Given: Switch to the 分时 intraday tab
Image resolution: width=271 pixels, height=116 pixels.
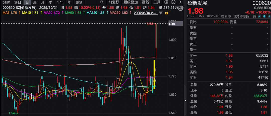Looking at the screenshot, I should [x=6, y=2].
